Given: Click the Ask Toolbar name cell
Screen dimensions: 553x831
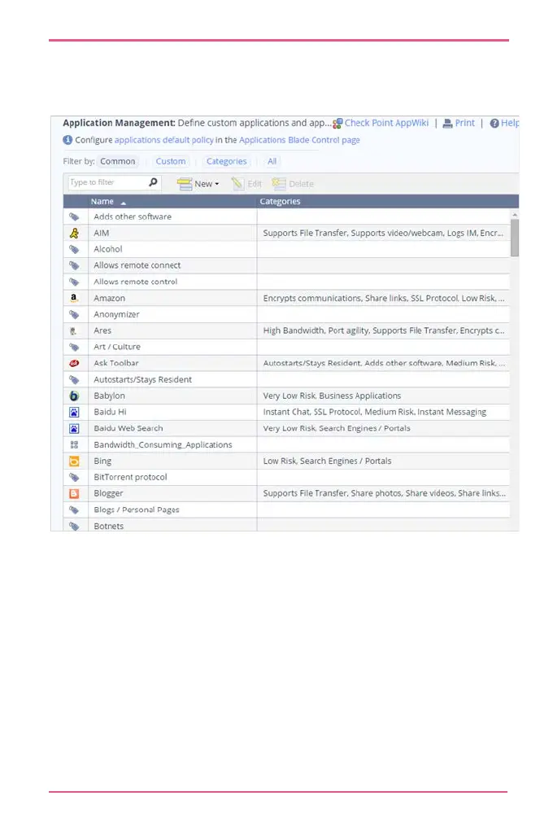Looking at the screenshot, I should point(172,363).
